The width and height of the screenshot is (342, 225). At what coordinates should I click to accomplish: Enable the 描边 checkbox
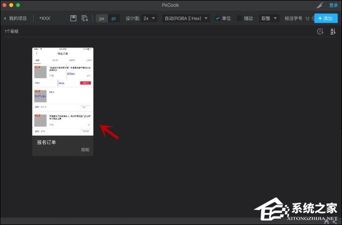(x=239, y=19)
